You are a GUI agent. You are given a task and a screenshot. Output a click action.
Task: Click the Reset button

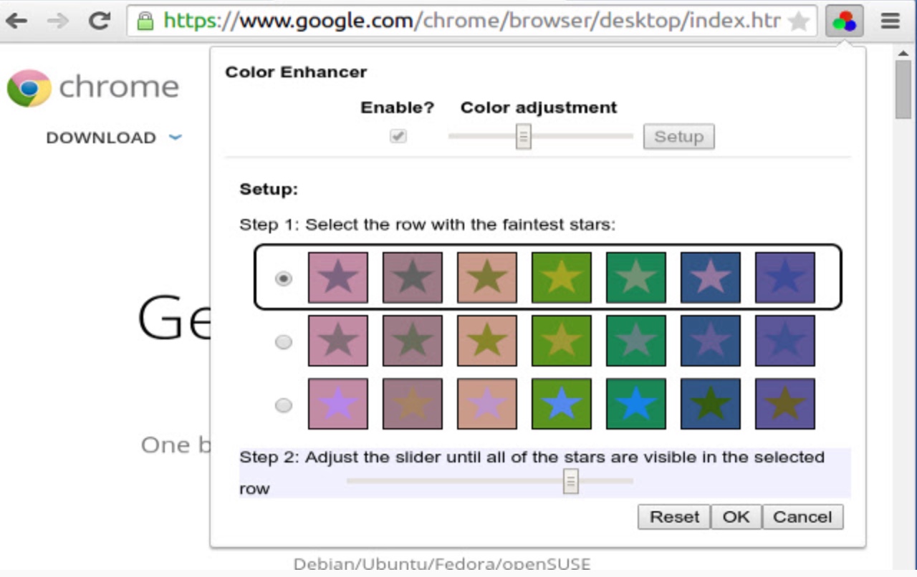(673, 517)
